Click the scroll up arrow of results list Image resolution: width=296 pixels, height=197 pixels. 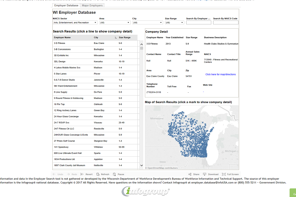(x=142, y=45)
